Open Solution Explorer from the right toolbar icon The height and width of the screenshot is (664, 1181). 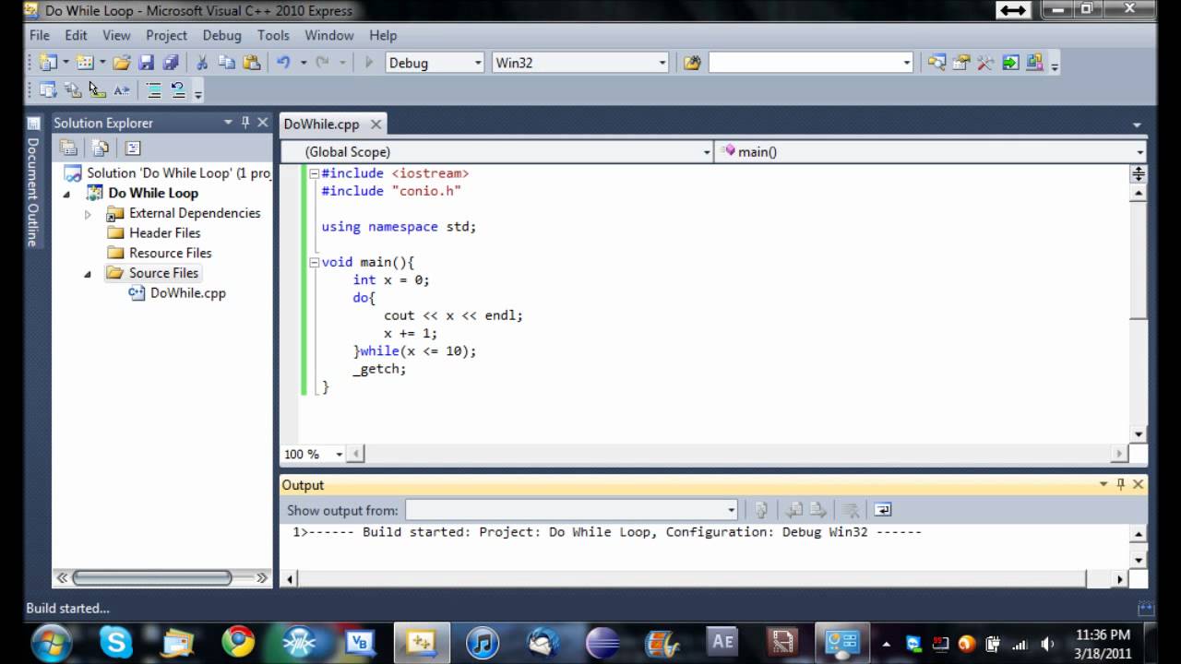[x=937, y=63]
